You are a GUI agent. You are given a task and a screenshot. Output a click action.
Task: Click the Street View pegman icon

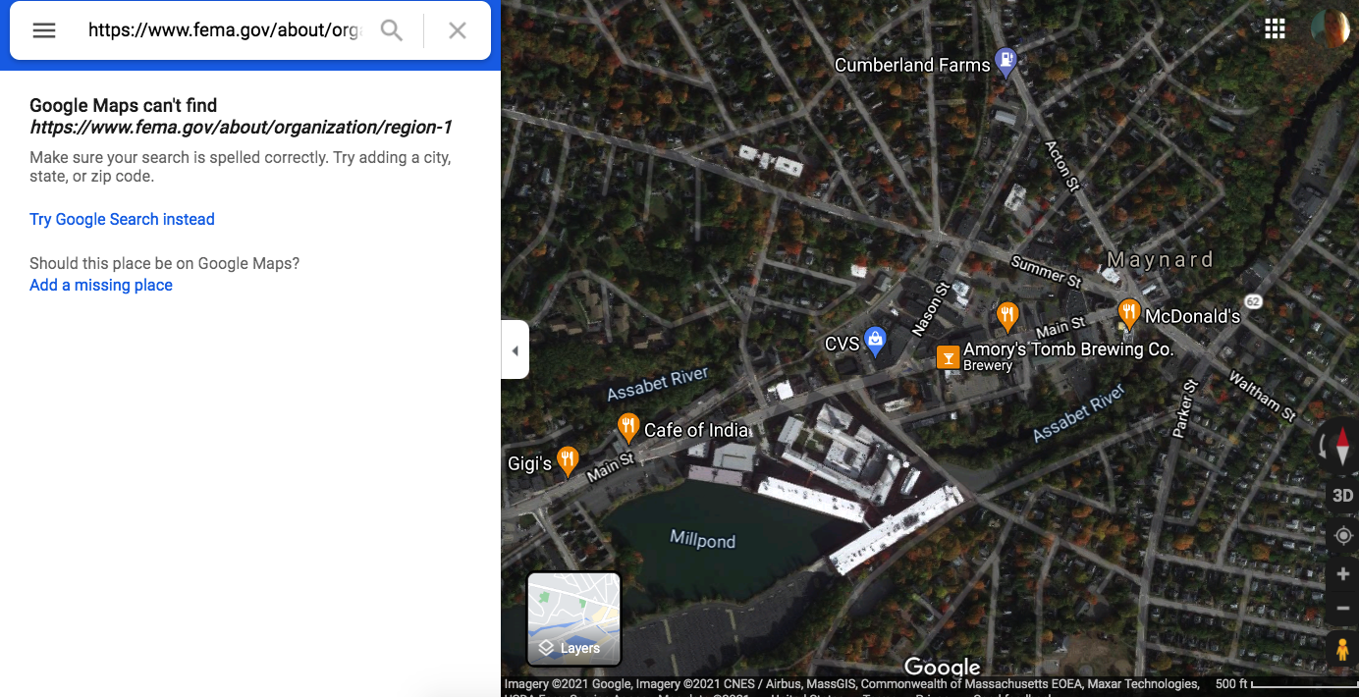tap(1342, 650)
